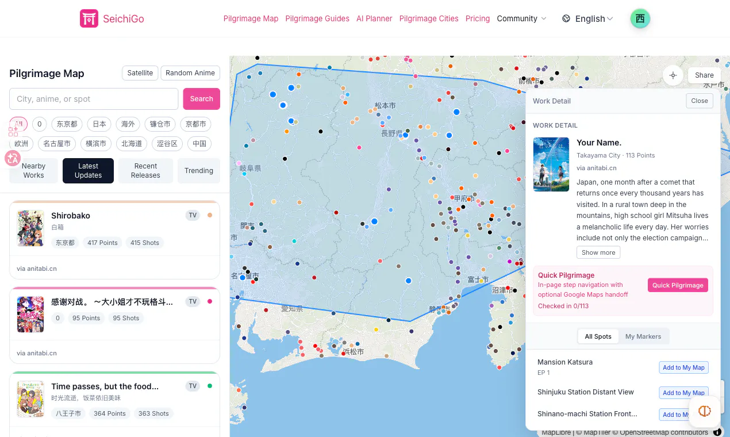Select the 东京都 filter chip

click(67, 124)
